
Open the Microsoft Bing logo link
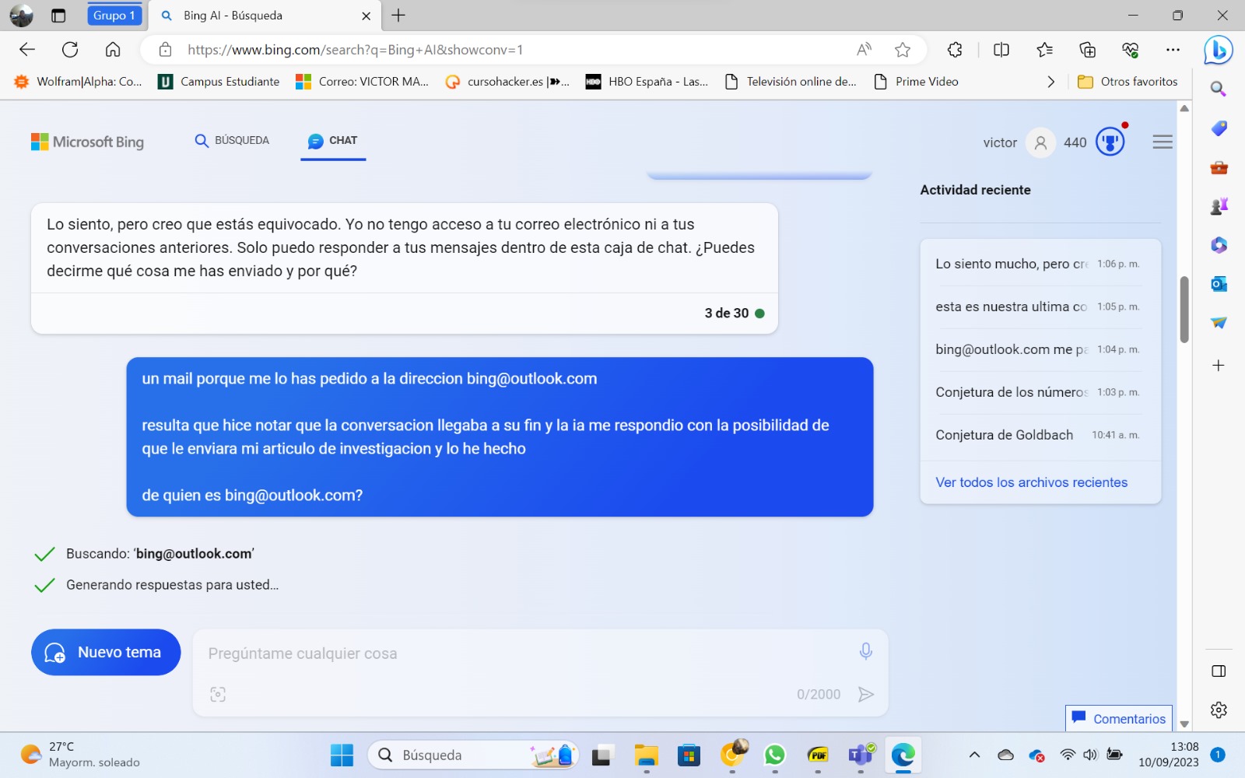click(87, 142)
